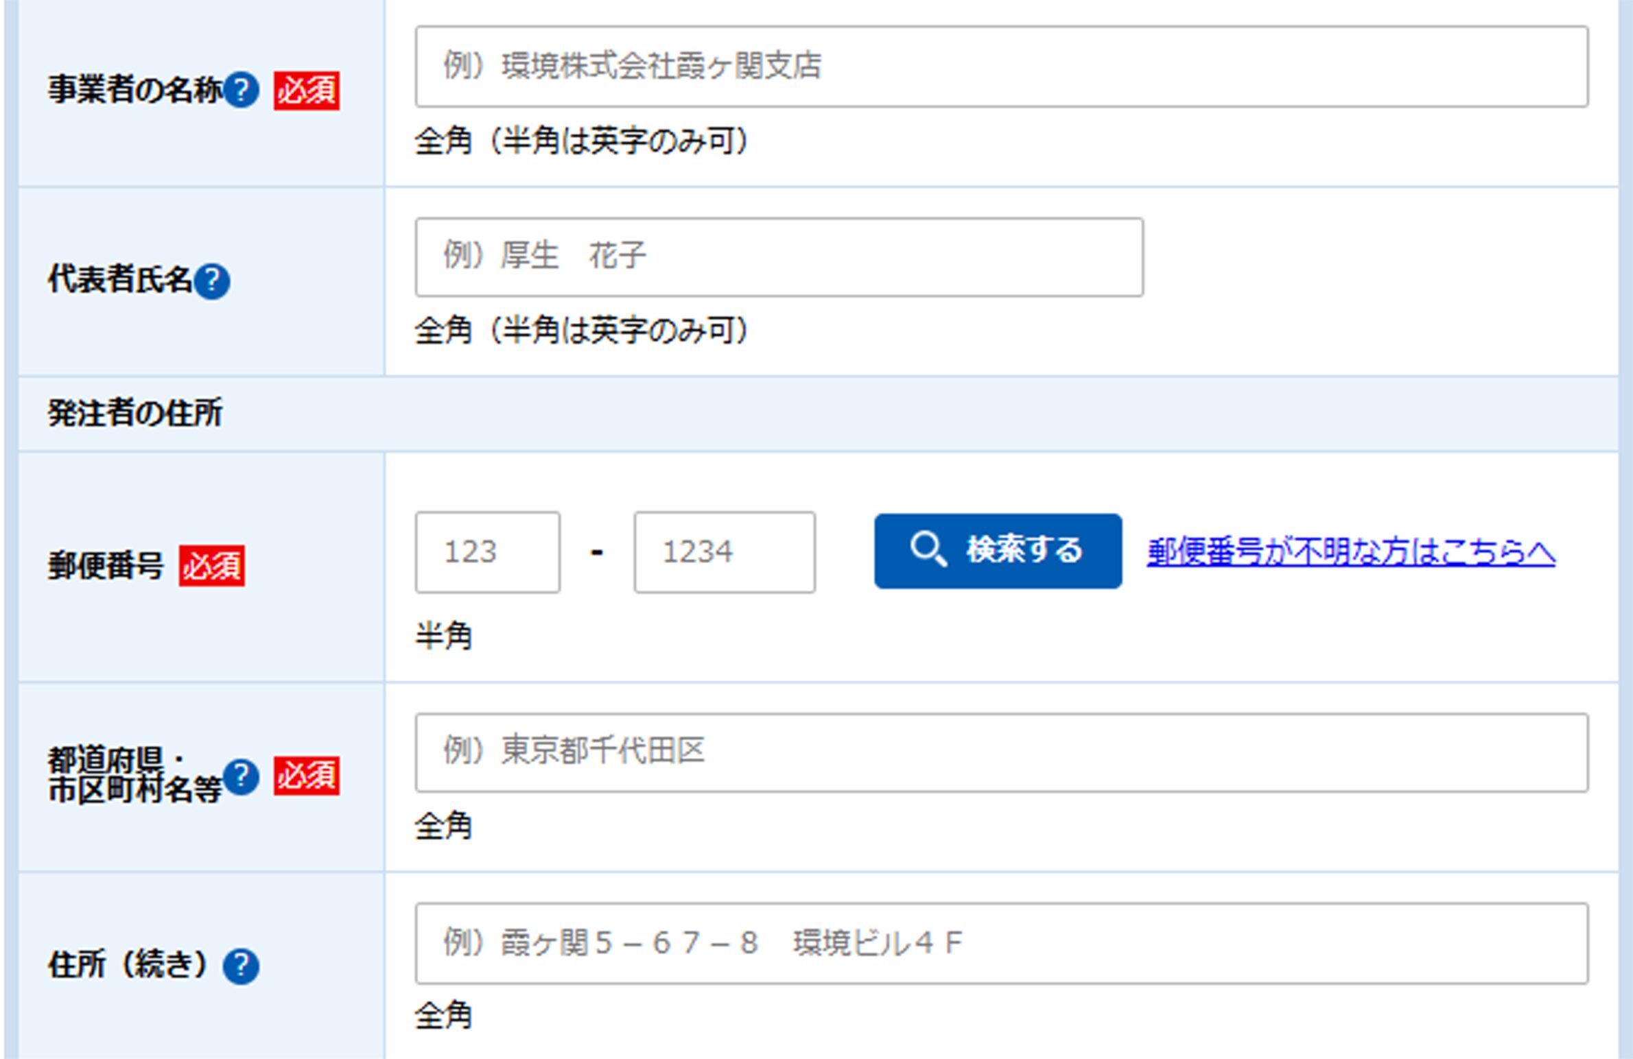Click the 代表者氏名 label text
This screenshot has width=1633, height=1059.
point(120,280)
